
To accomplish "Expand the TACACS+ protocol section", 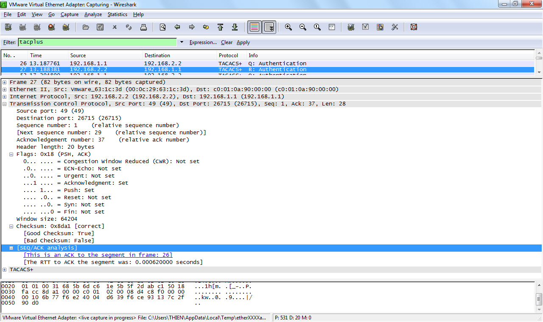I will (5, 269).
